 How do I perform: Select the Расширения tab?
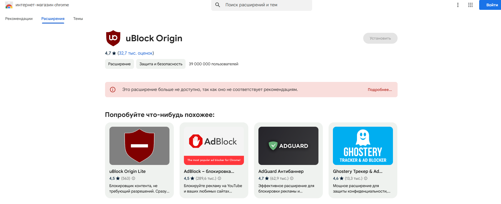[x=53, y=19]
